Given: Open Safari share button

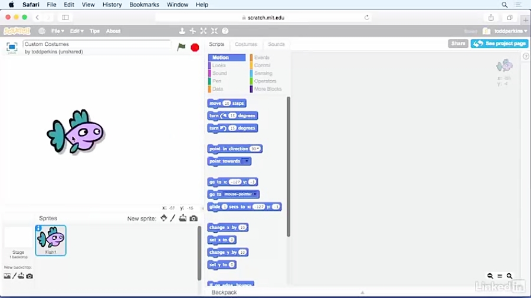Looking at the screenshot, I should tap(491, 18).
